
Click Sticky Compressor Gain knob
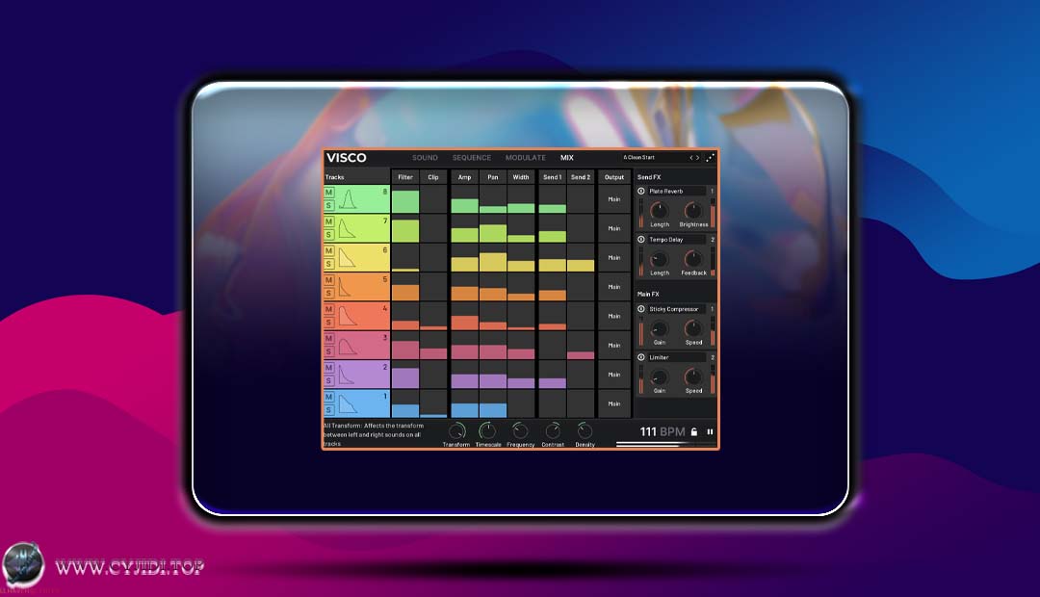point(659,329)
